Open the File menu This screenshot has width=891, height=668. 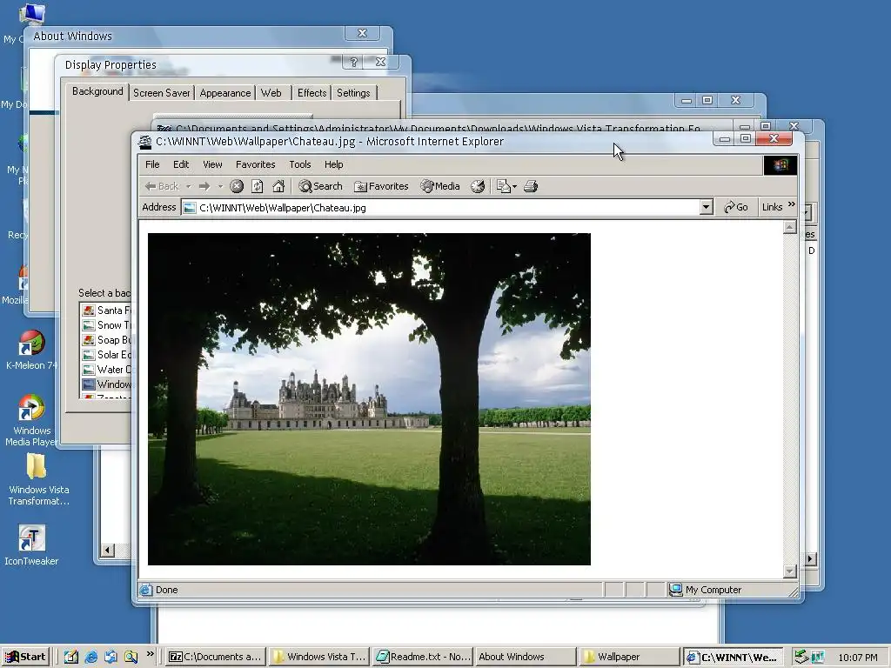click(x=152, y=164)
